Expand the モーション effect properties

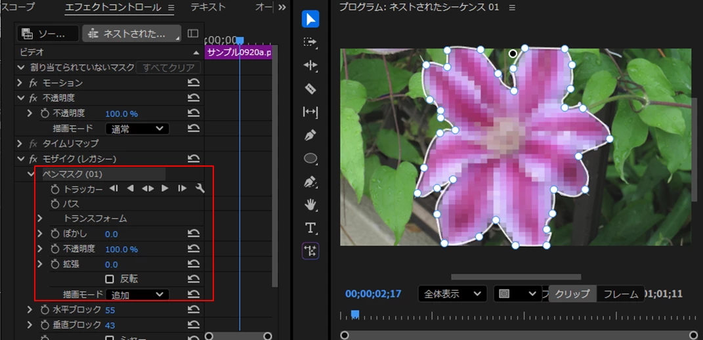click(x=20, y=83)
